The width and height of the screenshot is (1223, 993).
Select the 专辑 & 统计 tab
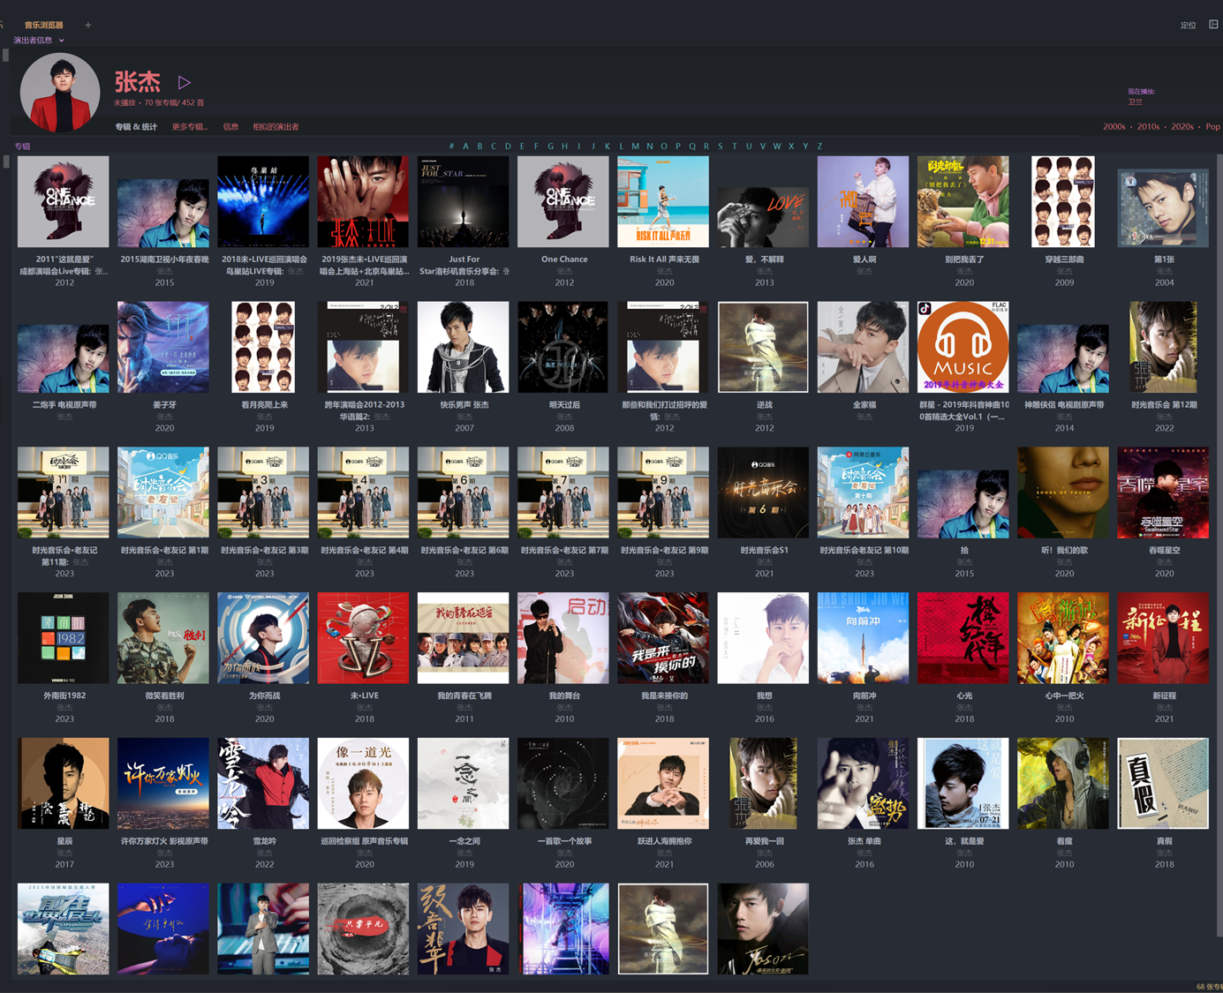136,127
